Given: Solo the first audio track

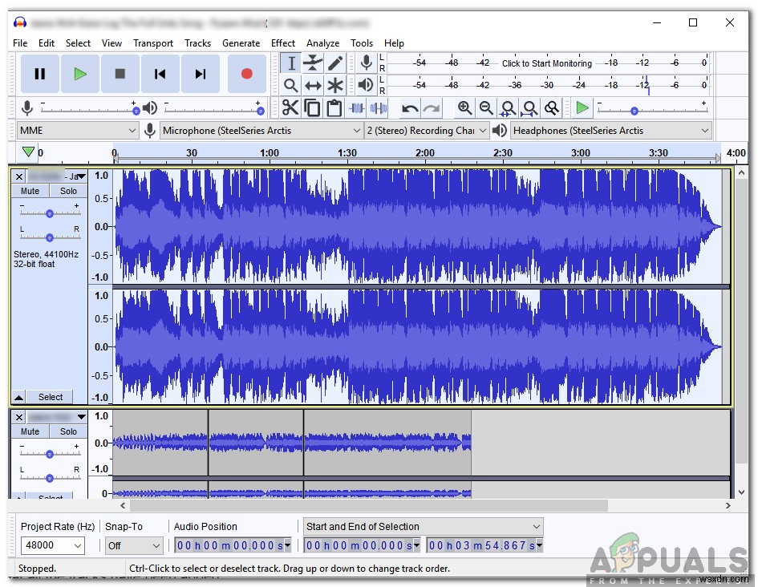Looking at the screenshot, I should 68,191.
